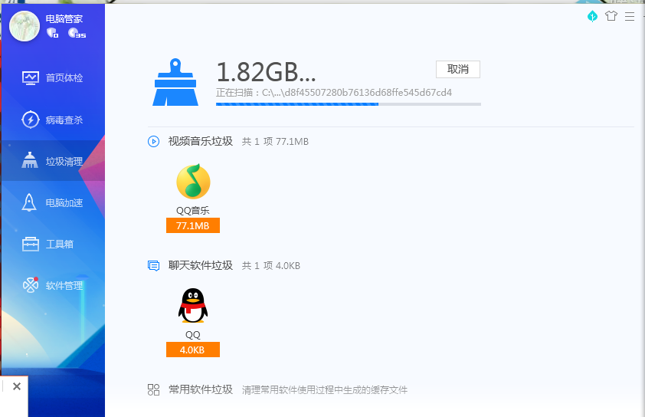Click the QQ音乐 app icon
The height and width of the screenshot is (417, 645).
point(193,182)
